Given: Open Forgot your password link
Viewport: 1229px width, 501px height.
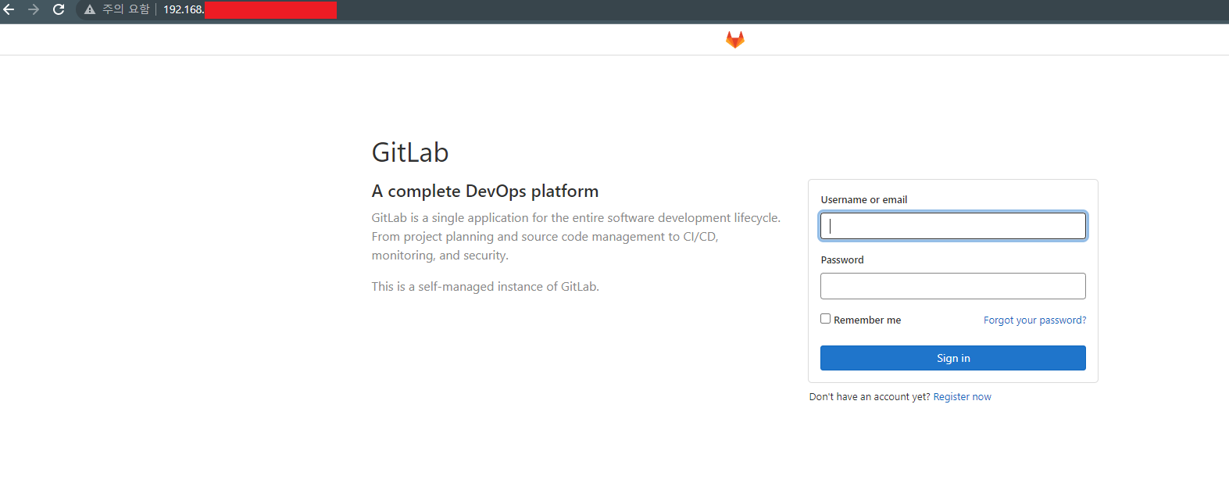Looking at the screenshot, I should point(1034,320).
